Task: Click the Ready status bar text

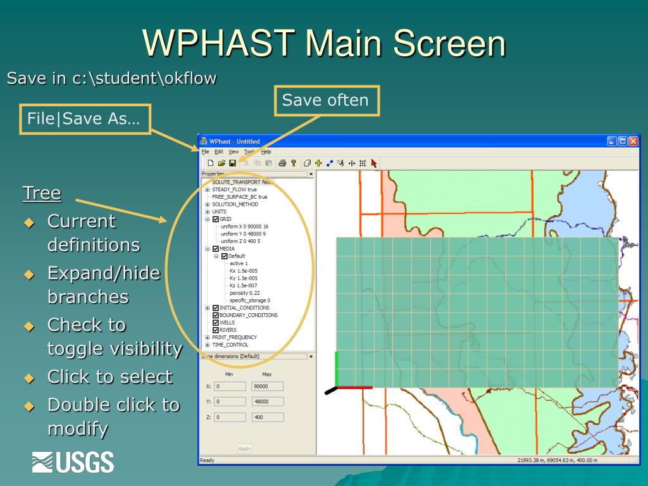Action: (x=207, y=461)
